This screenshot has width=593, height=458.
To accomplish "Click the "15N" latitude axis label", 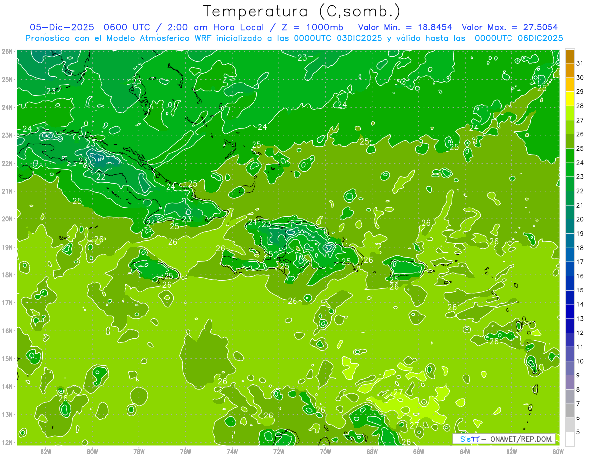I will pos(7,358).
